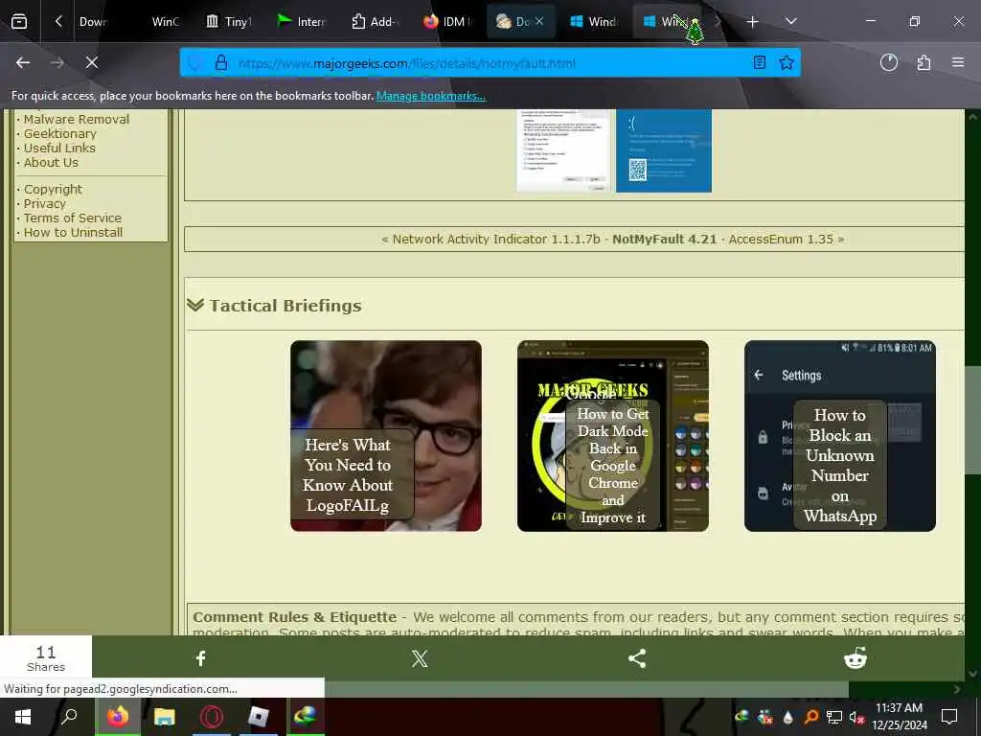The height and width of the screenshot is (736, 981).
Task: Open the How to Uninstall link
Action: [73, 232]
